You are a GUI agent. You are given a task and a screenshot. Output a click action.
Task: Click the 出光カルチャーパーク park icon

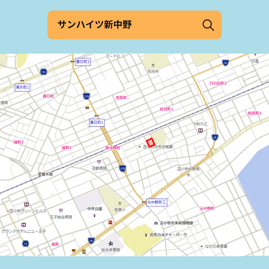coord(146,235)
